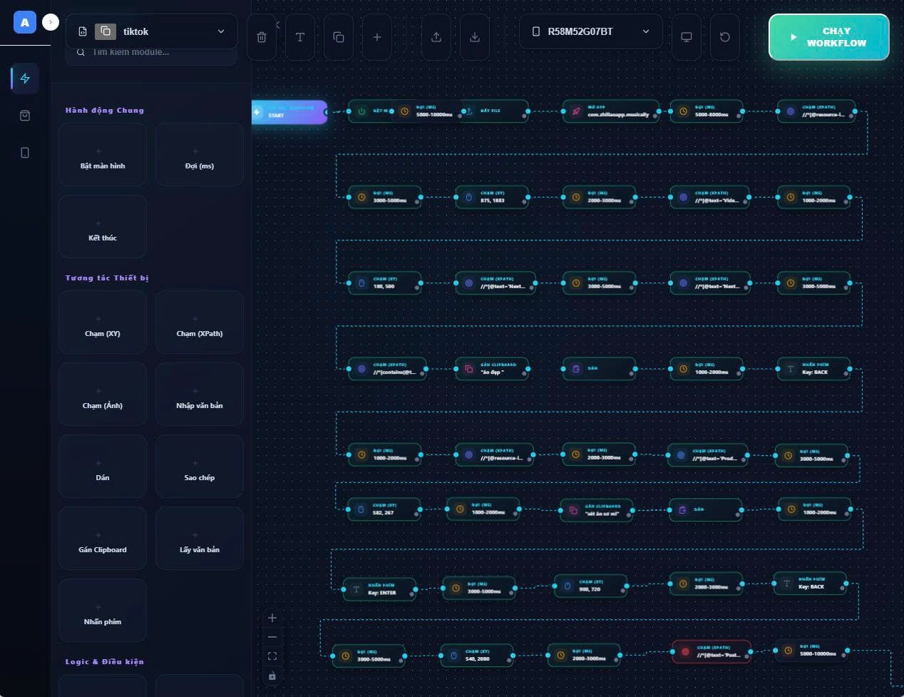Screen dimensions: 904x697
Task: Toggle the canvas lock icon
Action: click(272, 676)
